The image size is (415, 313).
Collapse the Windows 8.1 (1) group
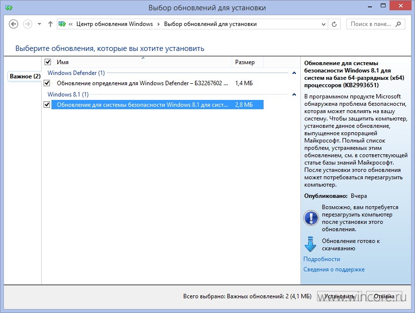coord(294,95)
